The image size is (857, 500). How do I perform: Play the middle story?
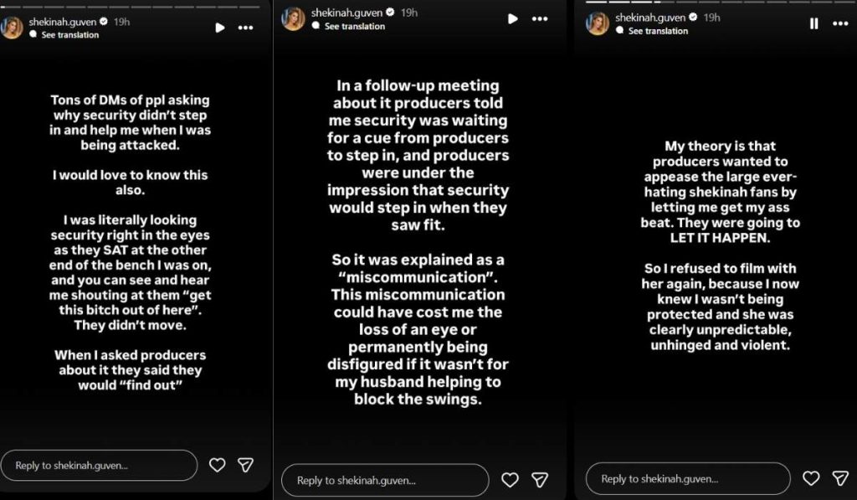click(x=513, y=18)
